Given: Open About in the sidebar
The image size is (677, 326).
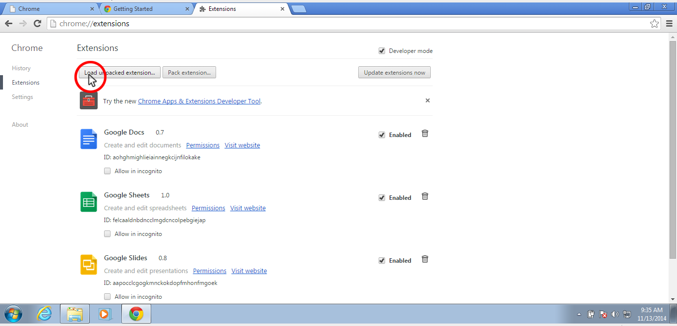Looking at the screenshot, I should click(x=20, y=125).
